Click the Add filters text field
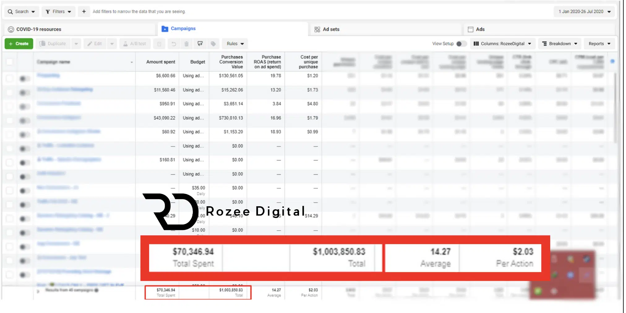 tap(139, 11)
